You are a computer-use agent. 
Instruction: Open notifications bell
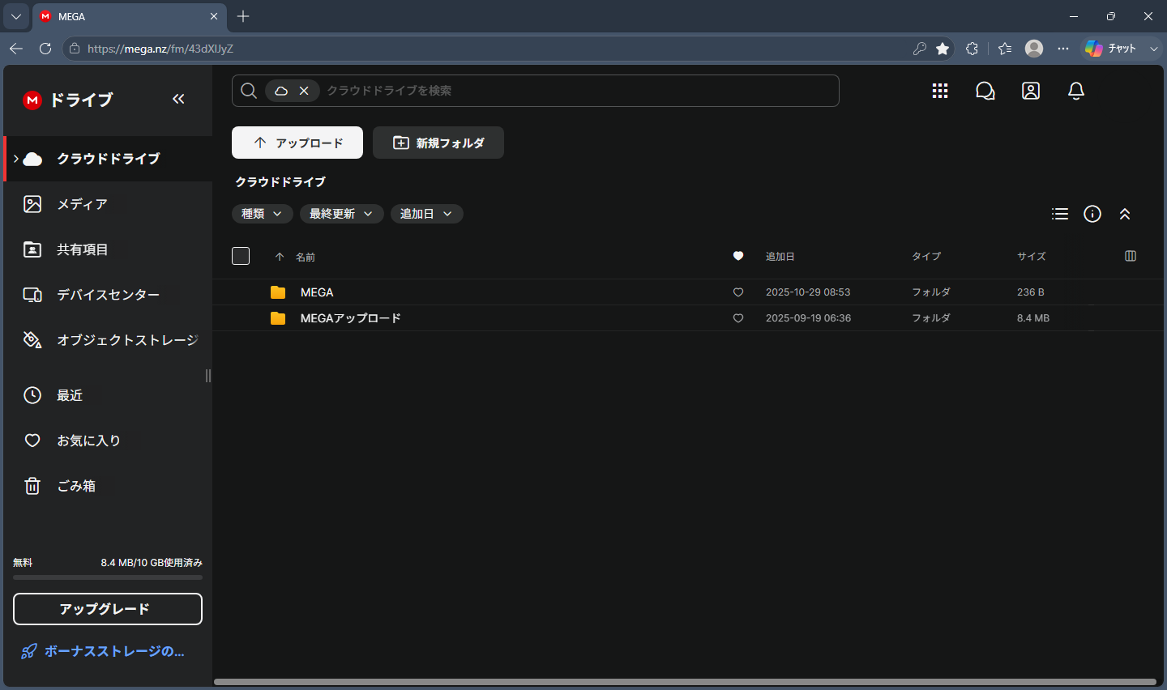[1076, 91]
